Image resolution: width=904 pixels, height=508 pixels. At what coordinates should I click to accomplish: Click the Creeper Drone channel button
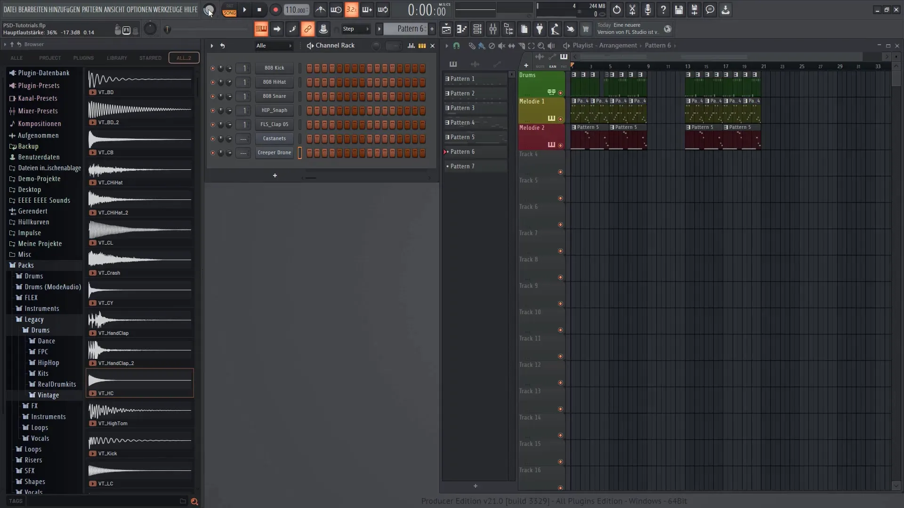tap(274, 153)
